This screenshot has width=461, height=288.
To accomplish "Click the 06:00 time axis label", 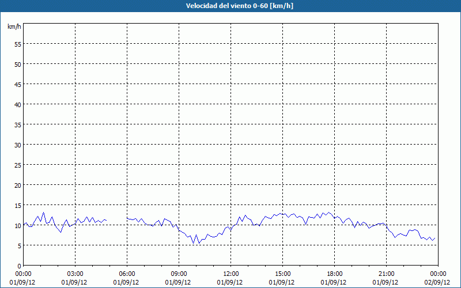I will [x=127, y=274].
